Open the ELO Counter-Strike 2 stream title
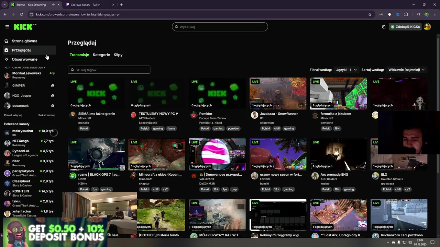 tap(384, 174)
